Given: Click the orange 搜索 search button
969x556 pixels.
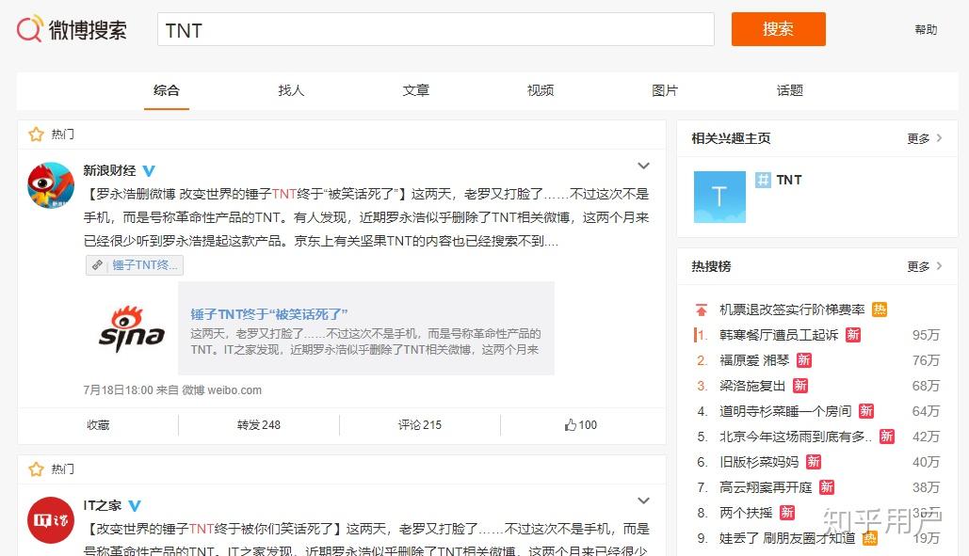Looking at the screenshot, I should click(778, 29).
